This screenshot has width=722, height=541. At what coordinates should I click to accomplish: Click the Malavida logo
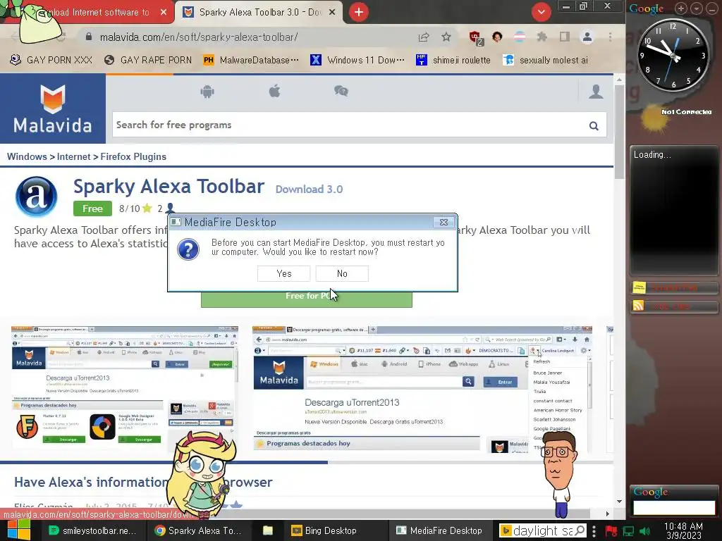tap(52, 109)
